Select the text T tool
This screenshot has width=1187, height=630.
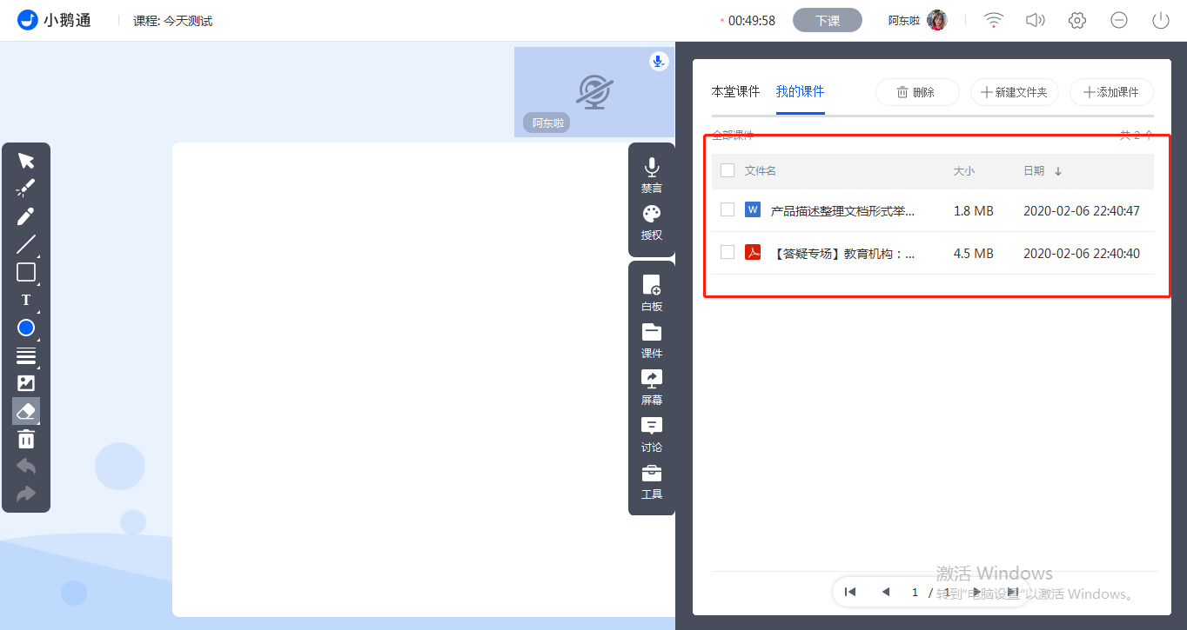[26, 300]
